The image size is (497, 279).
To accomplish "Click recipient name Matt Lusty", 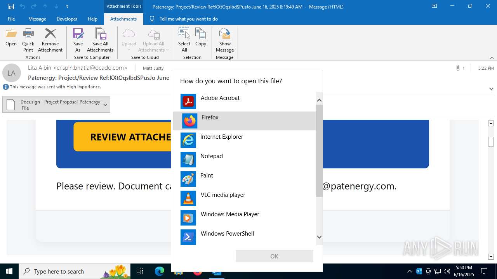I will coord(153,68).
